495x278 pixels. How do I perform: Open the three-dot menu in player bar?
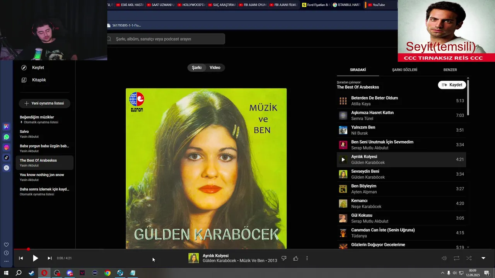pos(307,258)
